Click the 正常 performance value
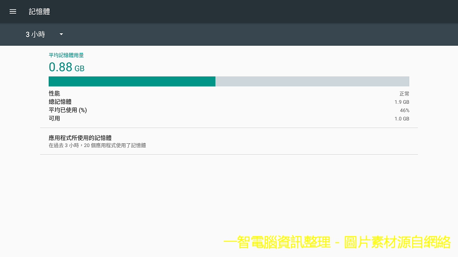This screenshot has height=257, width=458. coord(404,94)
